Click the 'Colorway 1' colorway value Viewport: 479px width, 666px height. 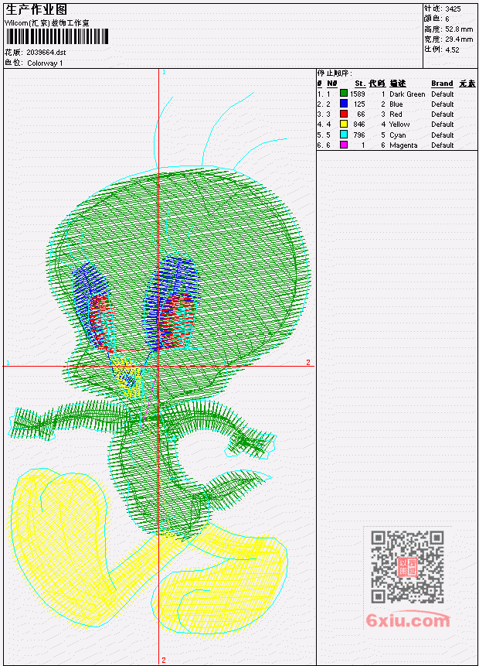pos(45,63)
